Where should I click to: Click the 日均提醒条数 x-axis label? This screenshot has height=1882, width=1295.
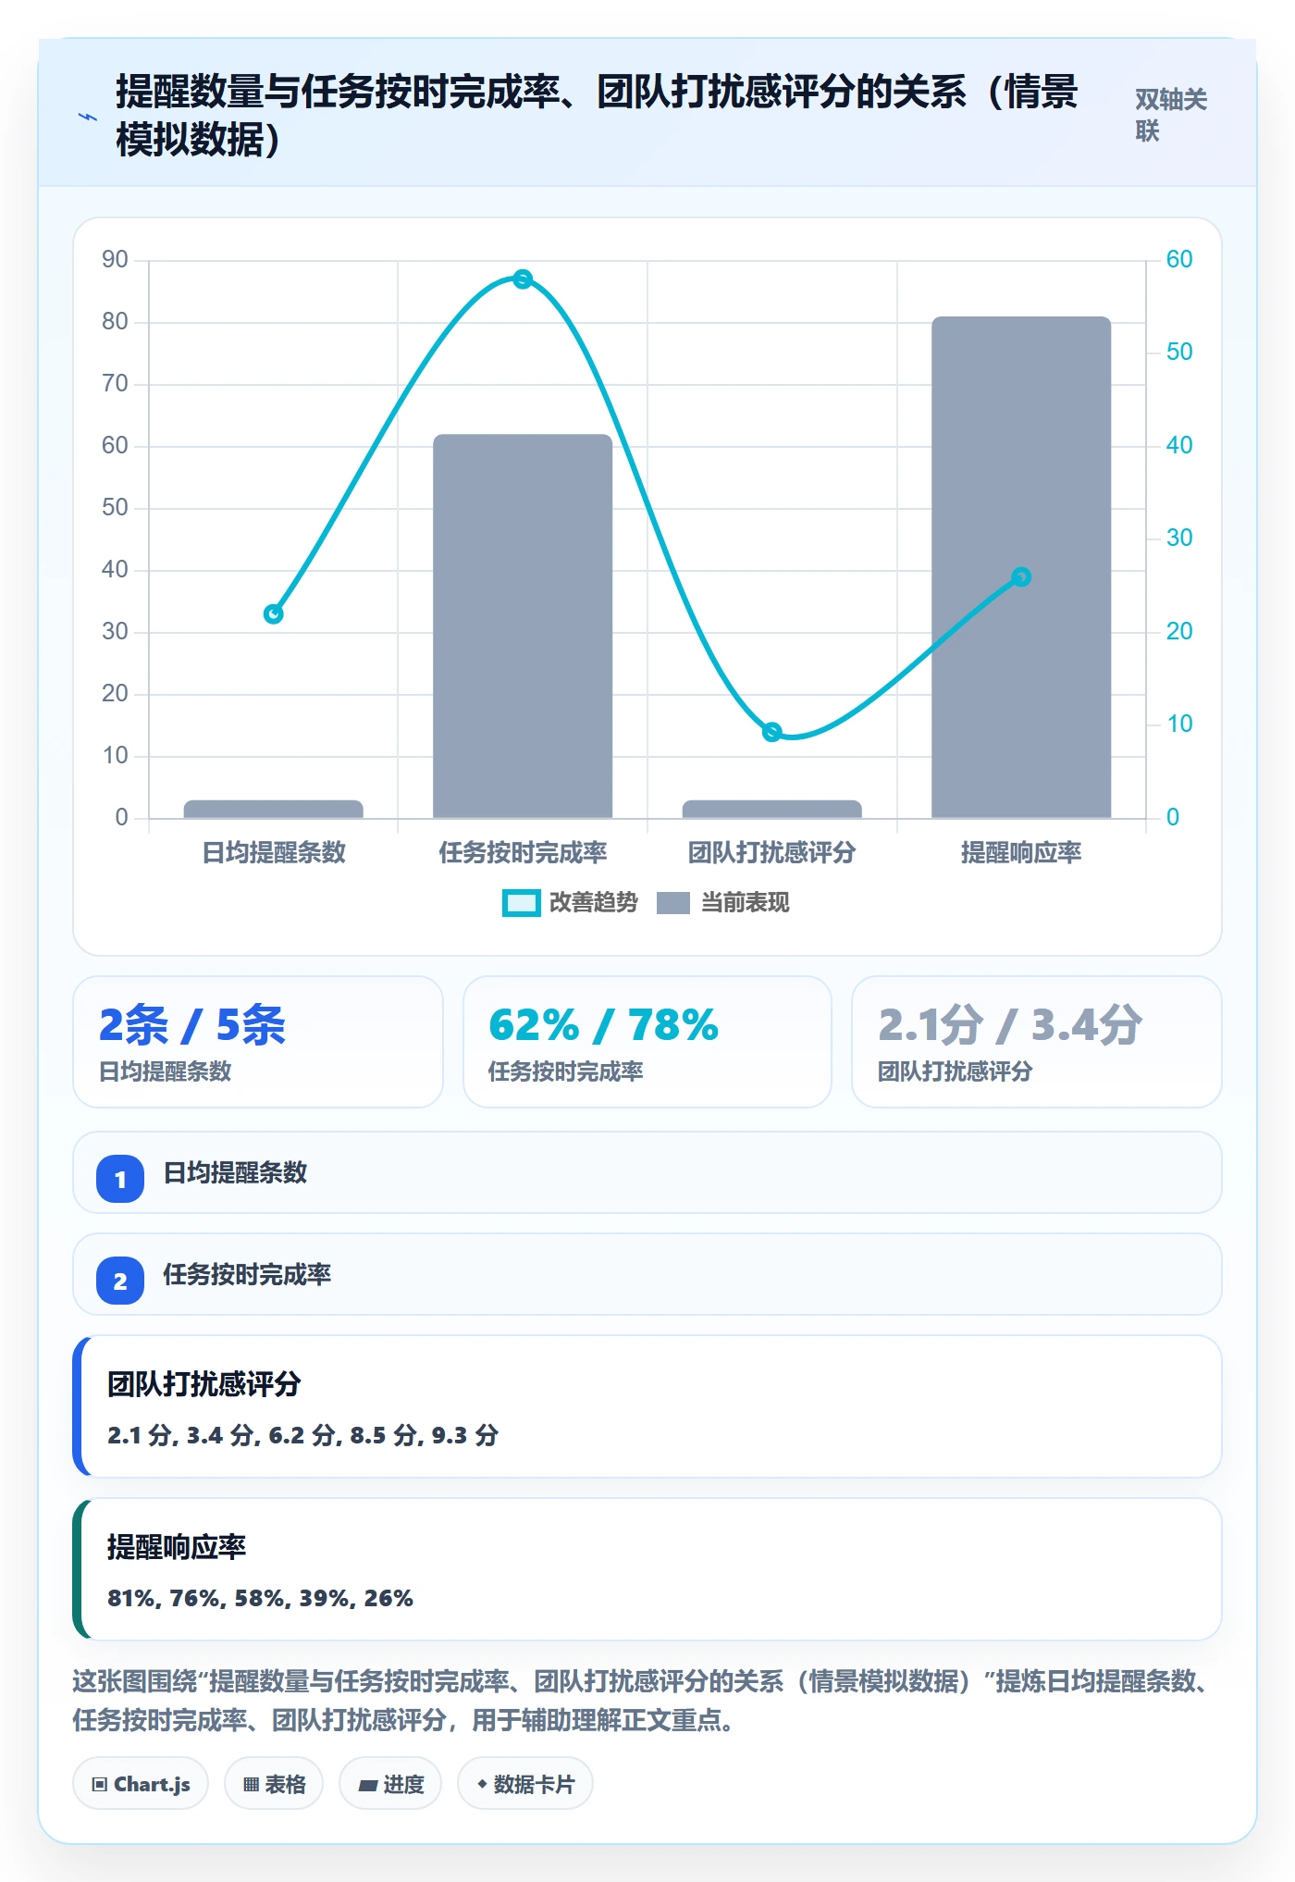pyautogui.click(x=274, y=852)
